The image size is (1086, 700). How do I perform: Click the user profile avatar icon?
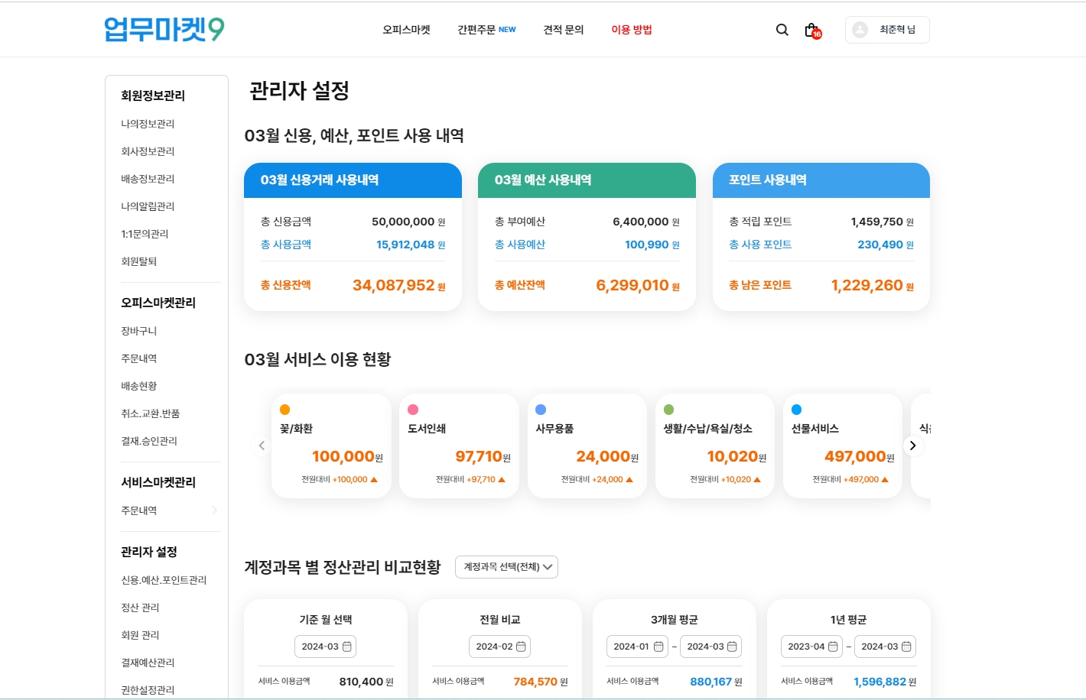click(860, 30)
